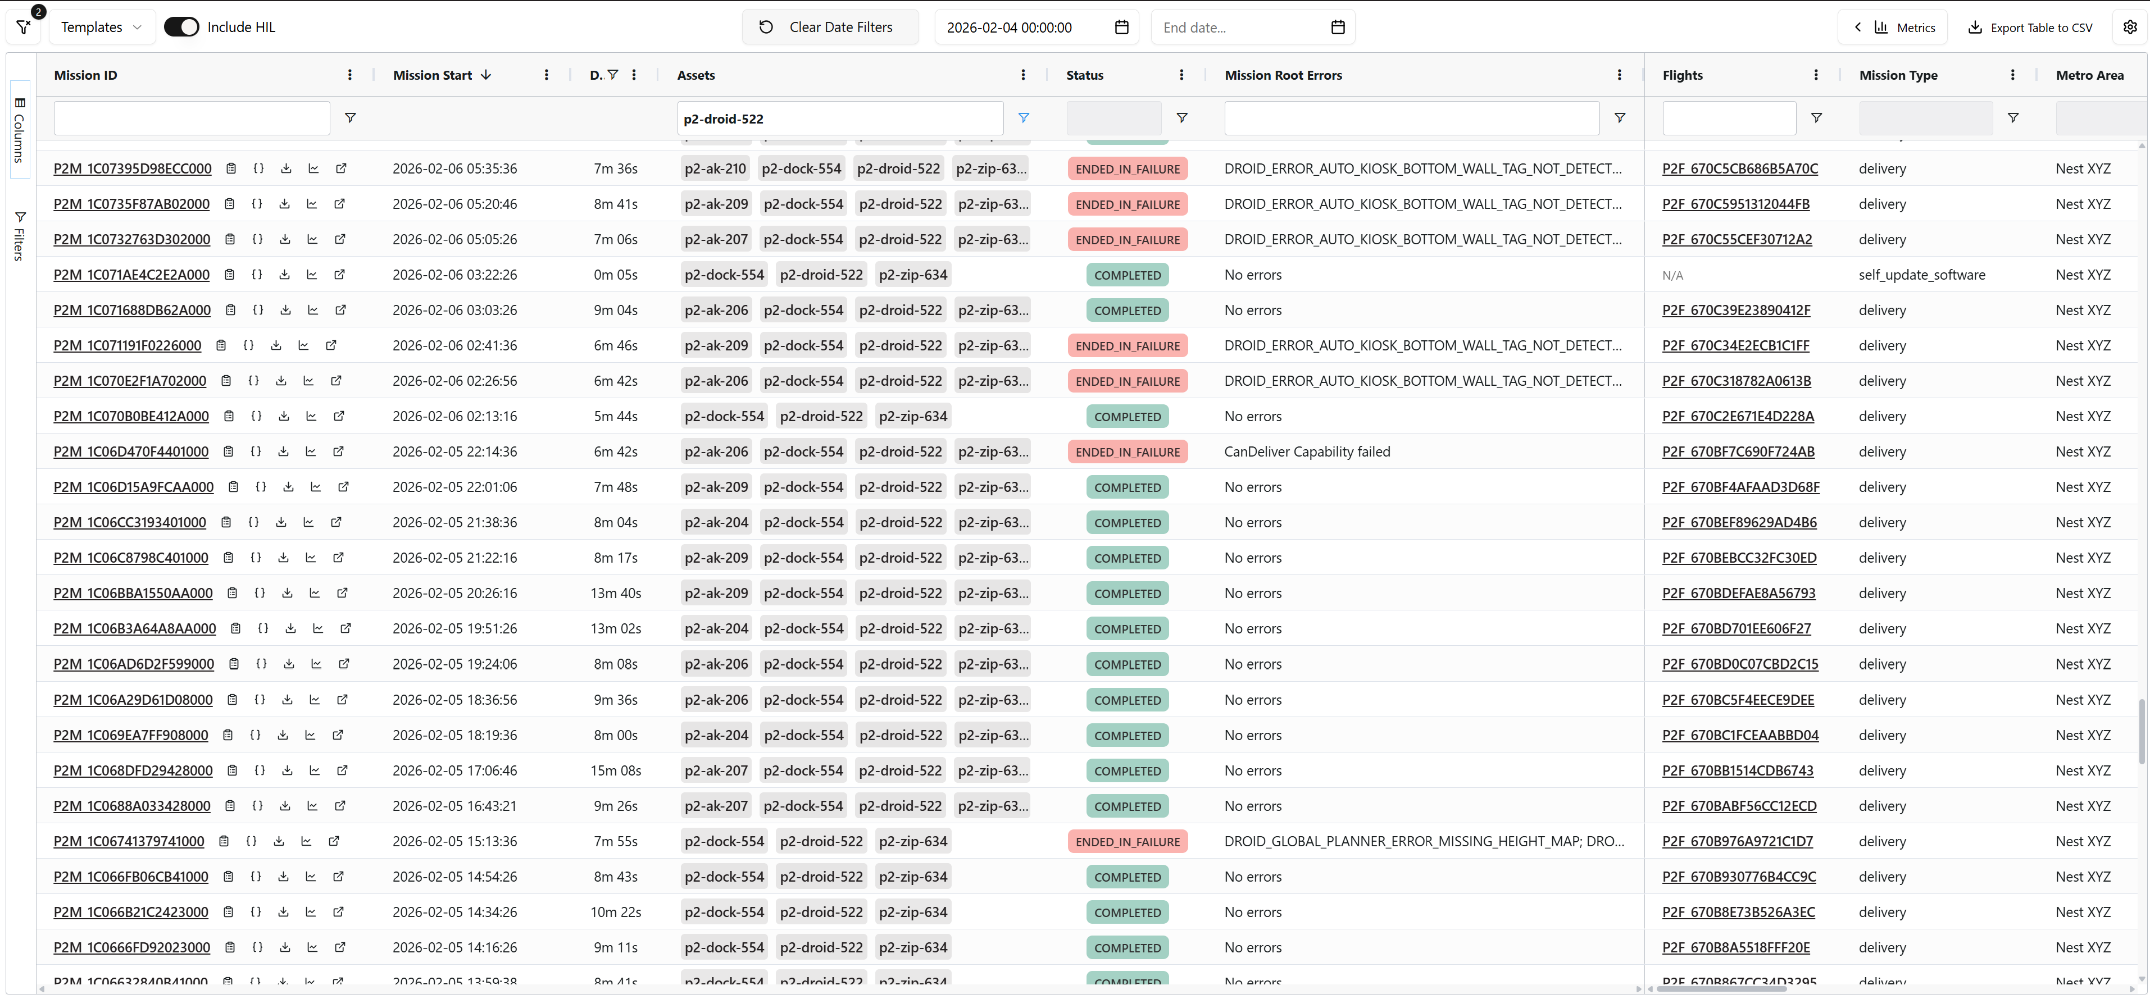This screenshot has height=999, width=2150.
Task: Open external link icon for P2M_1C06741379741000
Action: click(x=334, y=841)
